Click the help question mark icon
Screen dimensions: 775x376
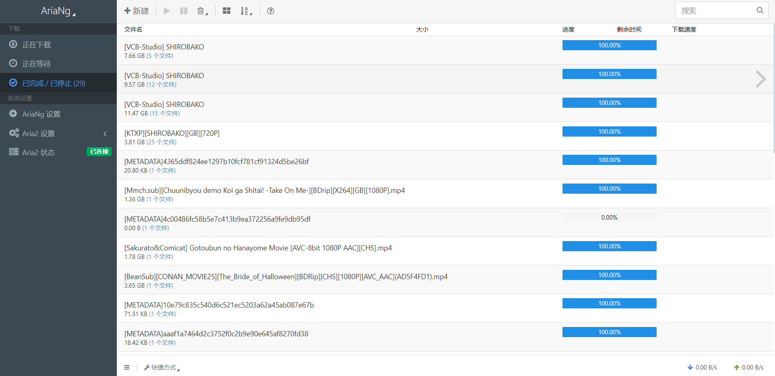(x=270, y=11)
